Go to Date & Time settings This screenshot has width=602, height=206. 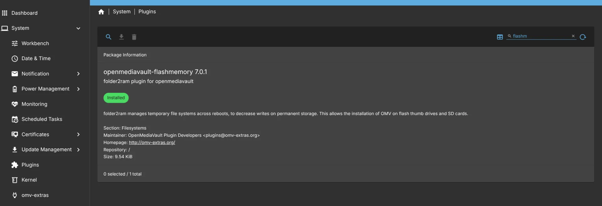(x=36, y=58)
